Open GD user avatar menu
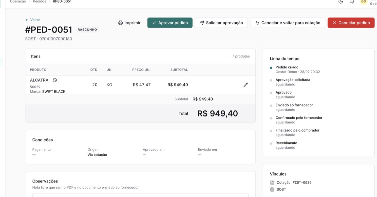 [364, 2]
